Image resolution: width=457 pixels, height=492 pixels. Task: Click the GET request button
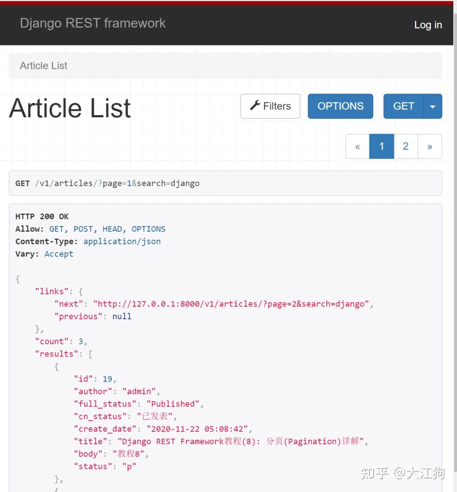click(403, 106)
